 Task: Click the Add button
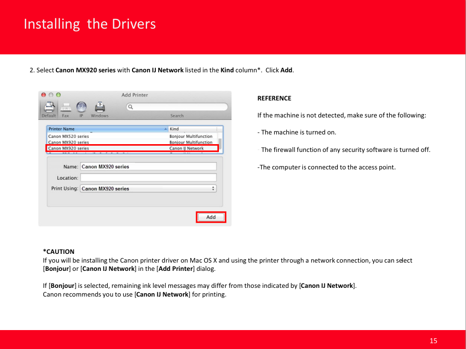[211, 217]
